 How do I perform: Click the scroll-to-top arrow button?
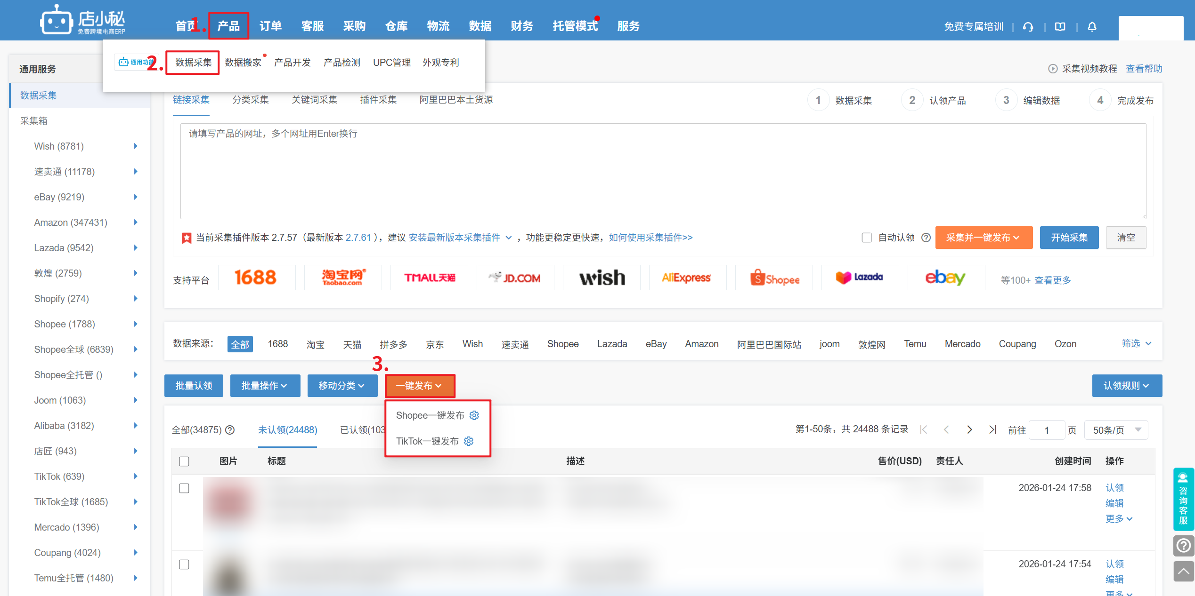(1183, 572)
